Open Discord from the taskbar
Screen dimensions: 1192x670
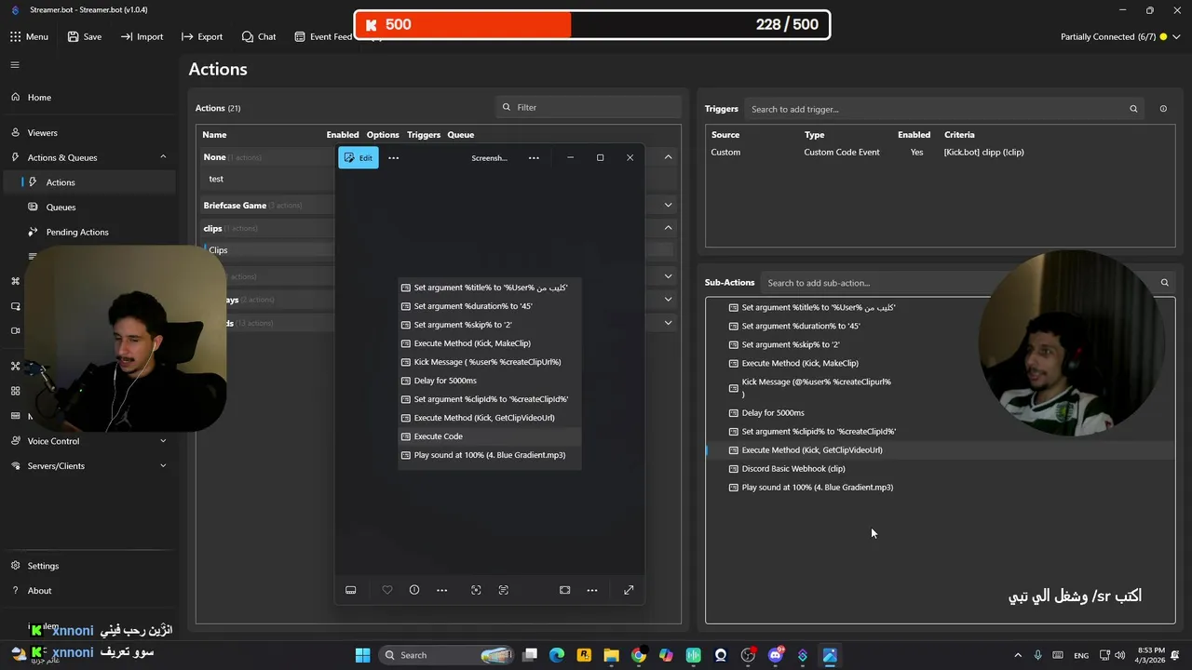point(775,655)
